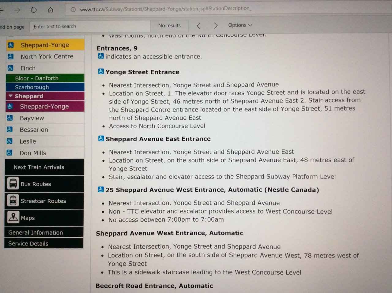Open Finch station link

28,68
